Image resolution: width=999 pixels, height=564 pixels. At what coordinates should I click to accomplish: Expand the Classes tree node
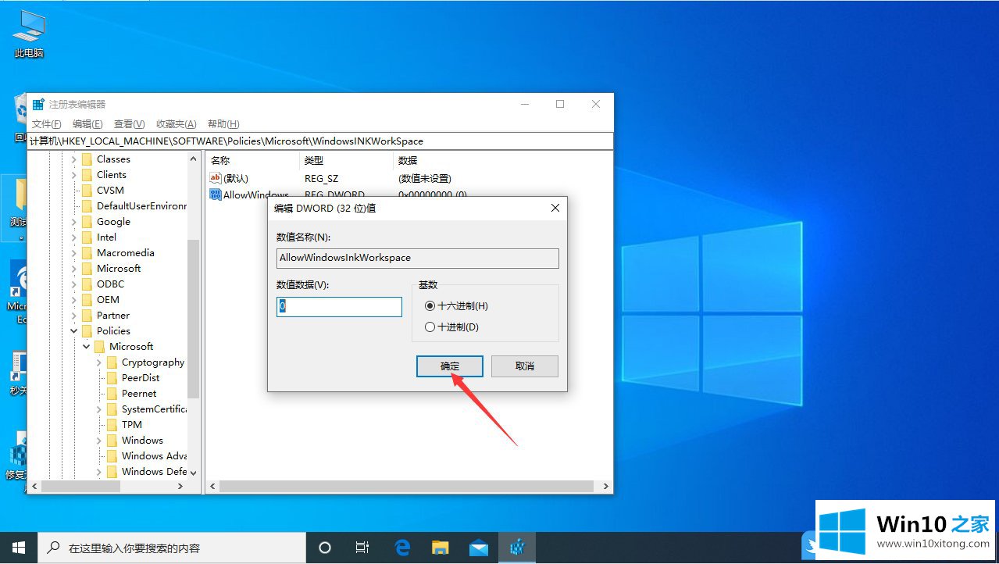74,159
